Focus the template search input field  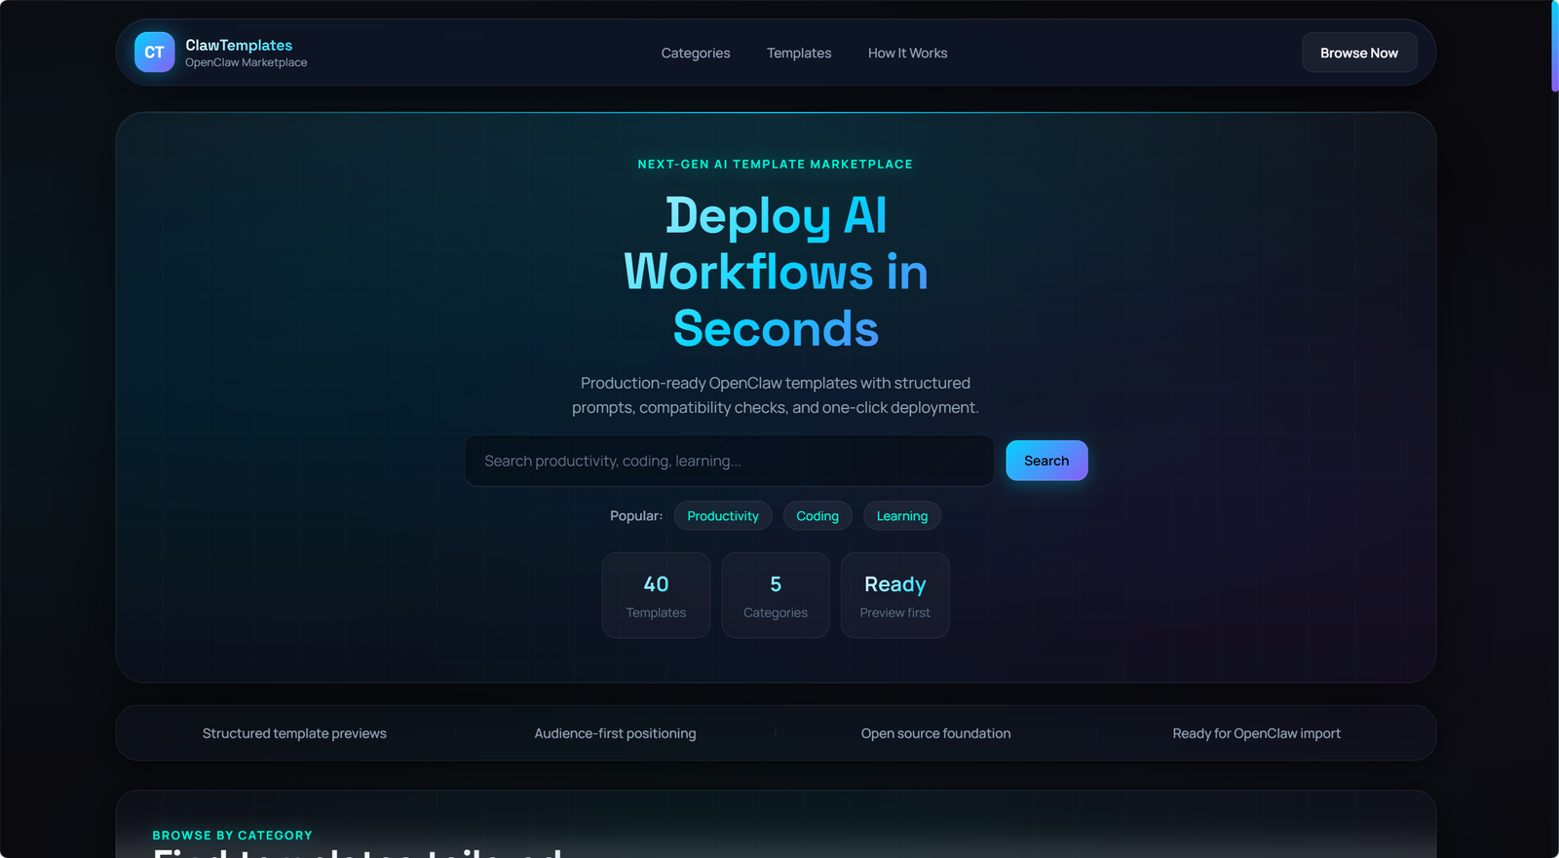tap(728, 461)
